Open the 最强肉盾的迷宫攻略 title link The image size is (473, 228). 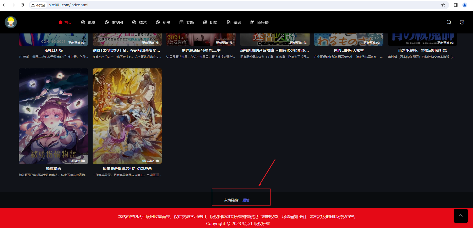[x=275, y=50]
